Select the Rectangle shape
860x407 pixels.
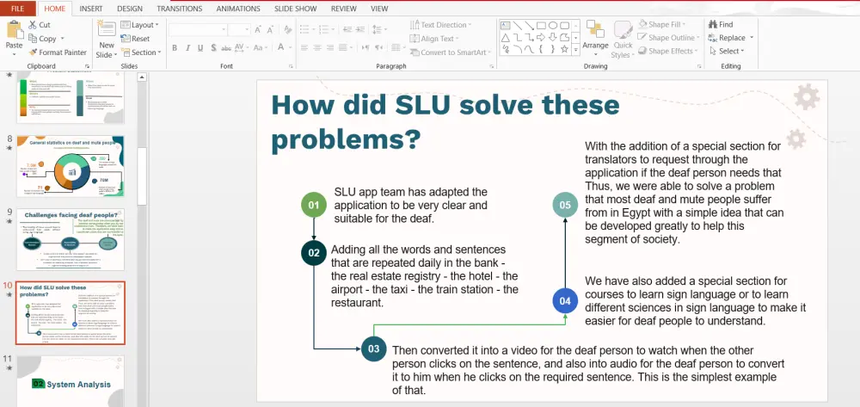(x=541, y=25)
